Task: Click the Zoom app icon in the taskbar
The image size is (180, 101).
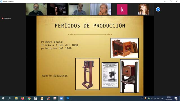Action: [61, 98]
